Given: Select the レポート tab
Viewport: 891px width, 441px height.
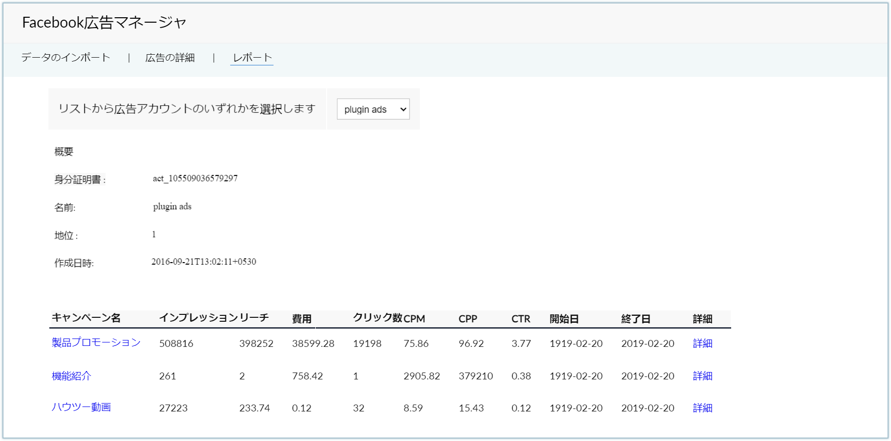Looking at the screenshot, I should [252, 58].
